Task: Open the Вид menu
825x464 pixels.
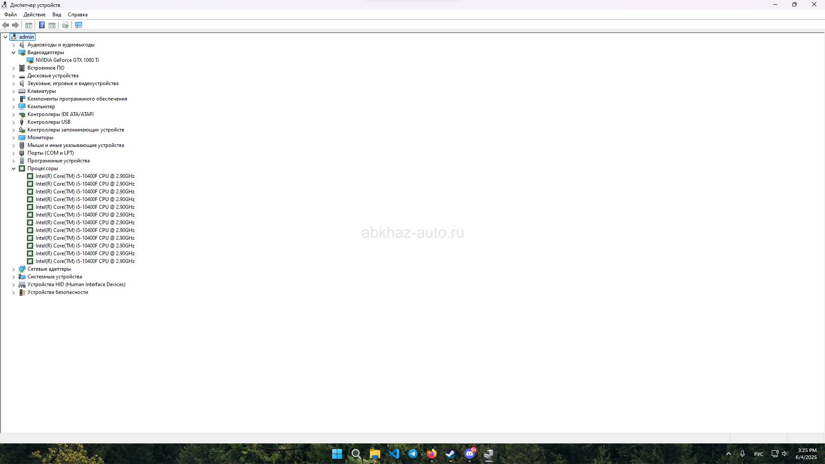Action: (x=57, y=15)
